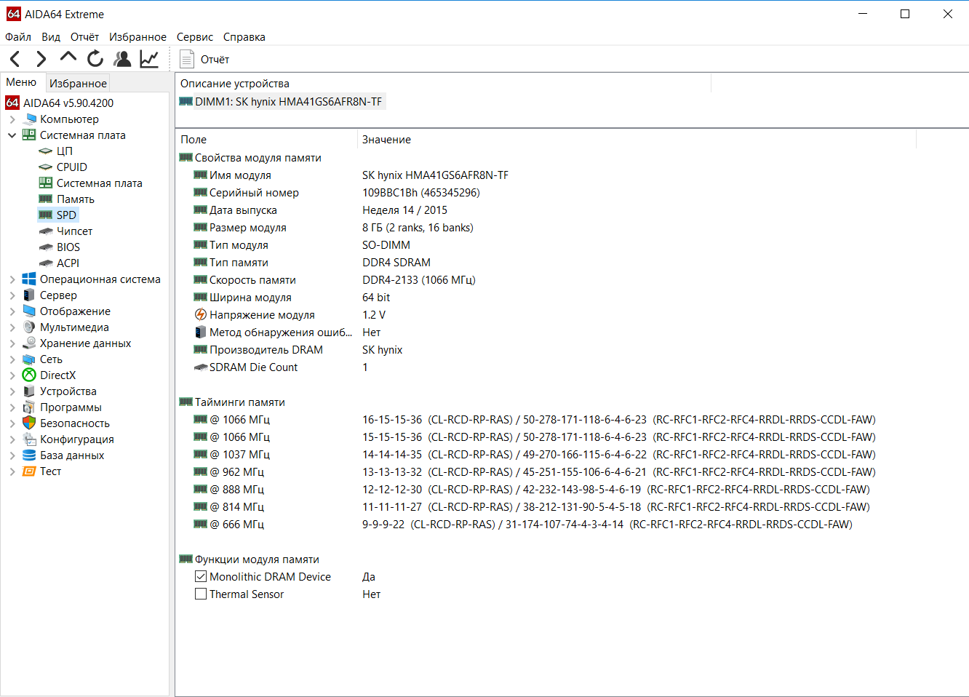Screen dimensions: 969x697
Task: Click the Тест icon in the tree
Action: [29, 471]
